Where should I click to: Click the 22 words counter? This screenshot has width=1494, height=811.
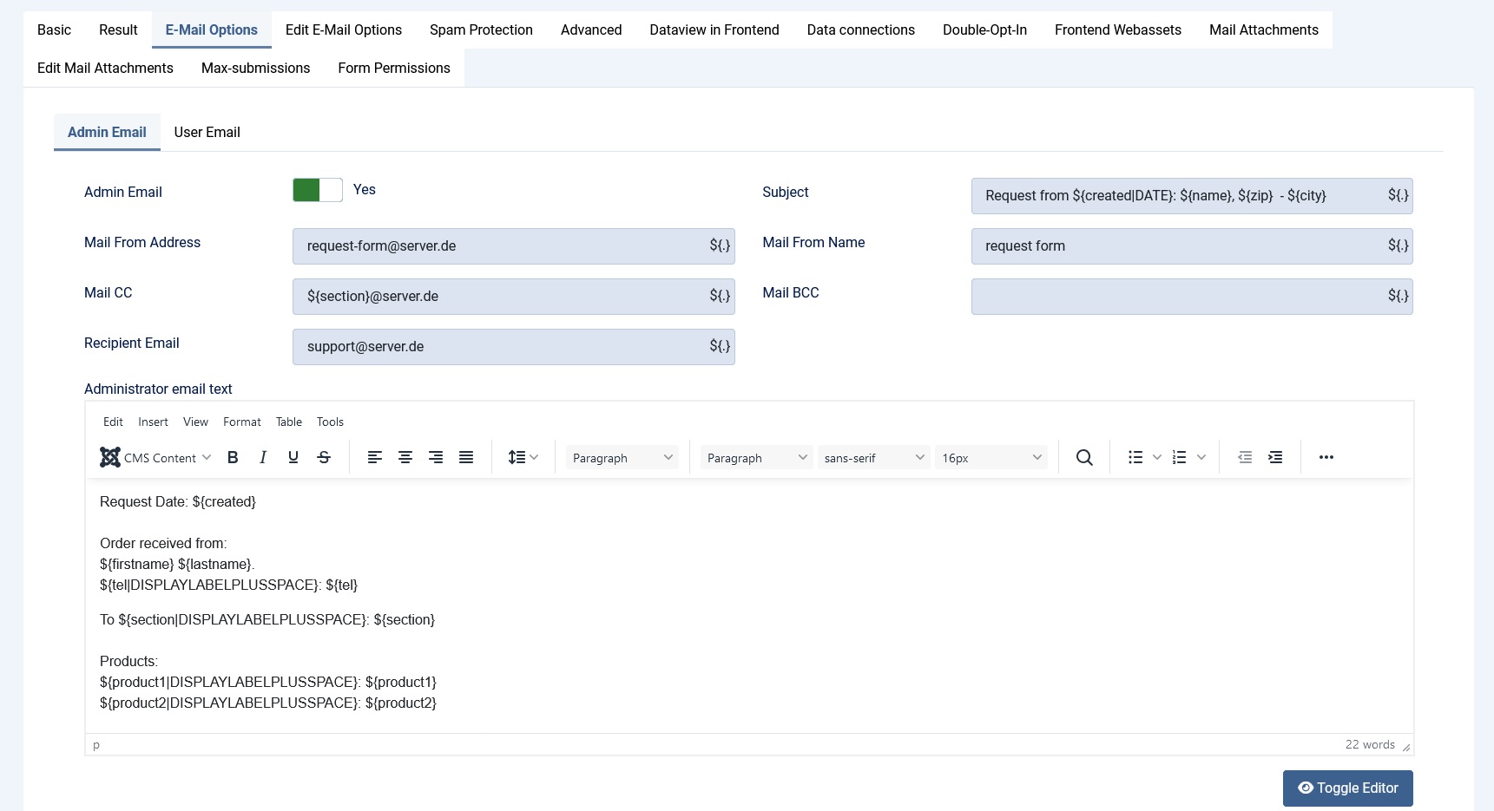pyautogui.click(x=1370, y=744)
